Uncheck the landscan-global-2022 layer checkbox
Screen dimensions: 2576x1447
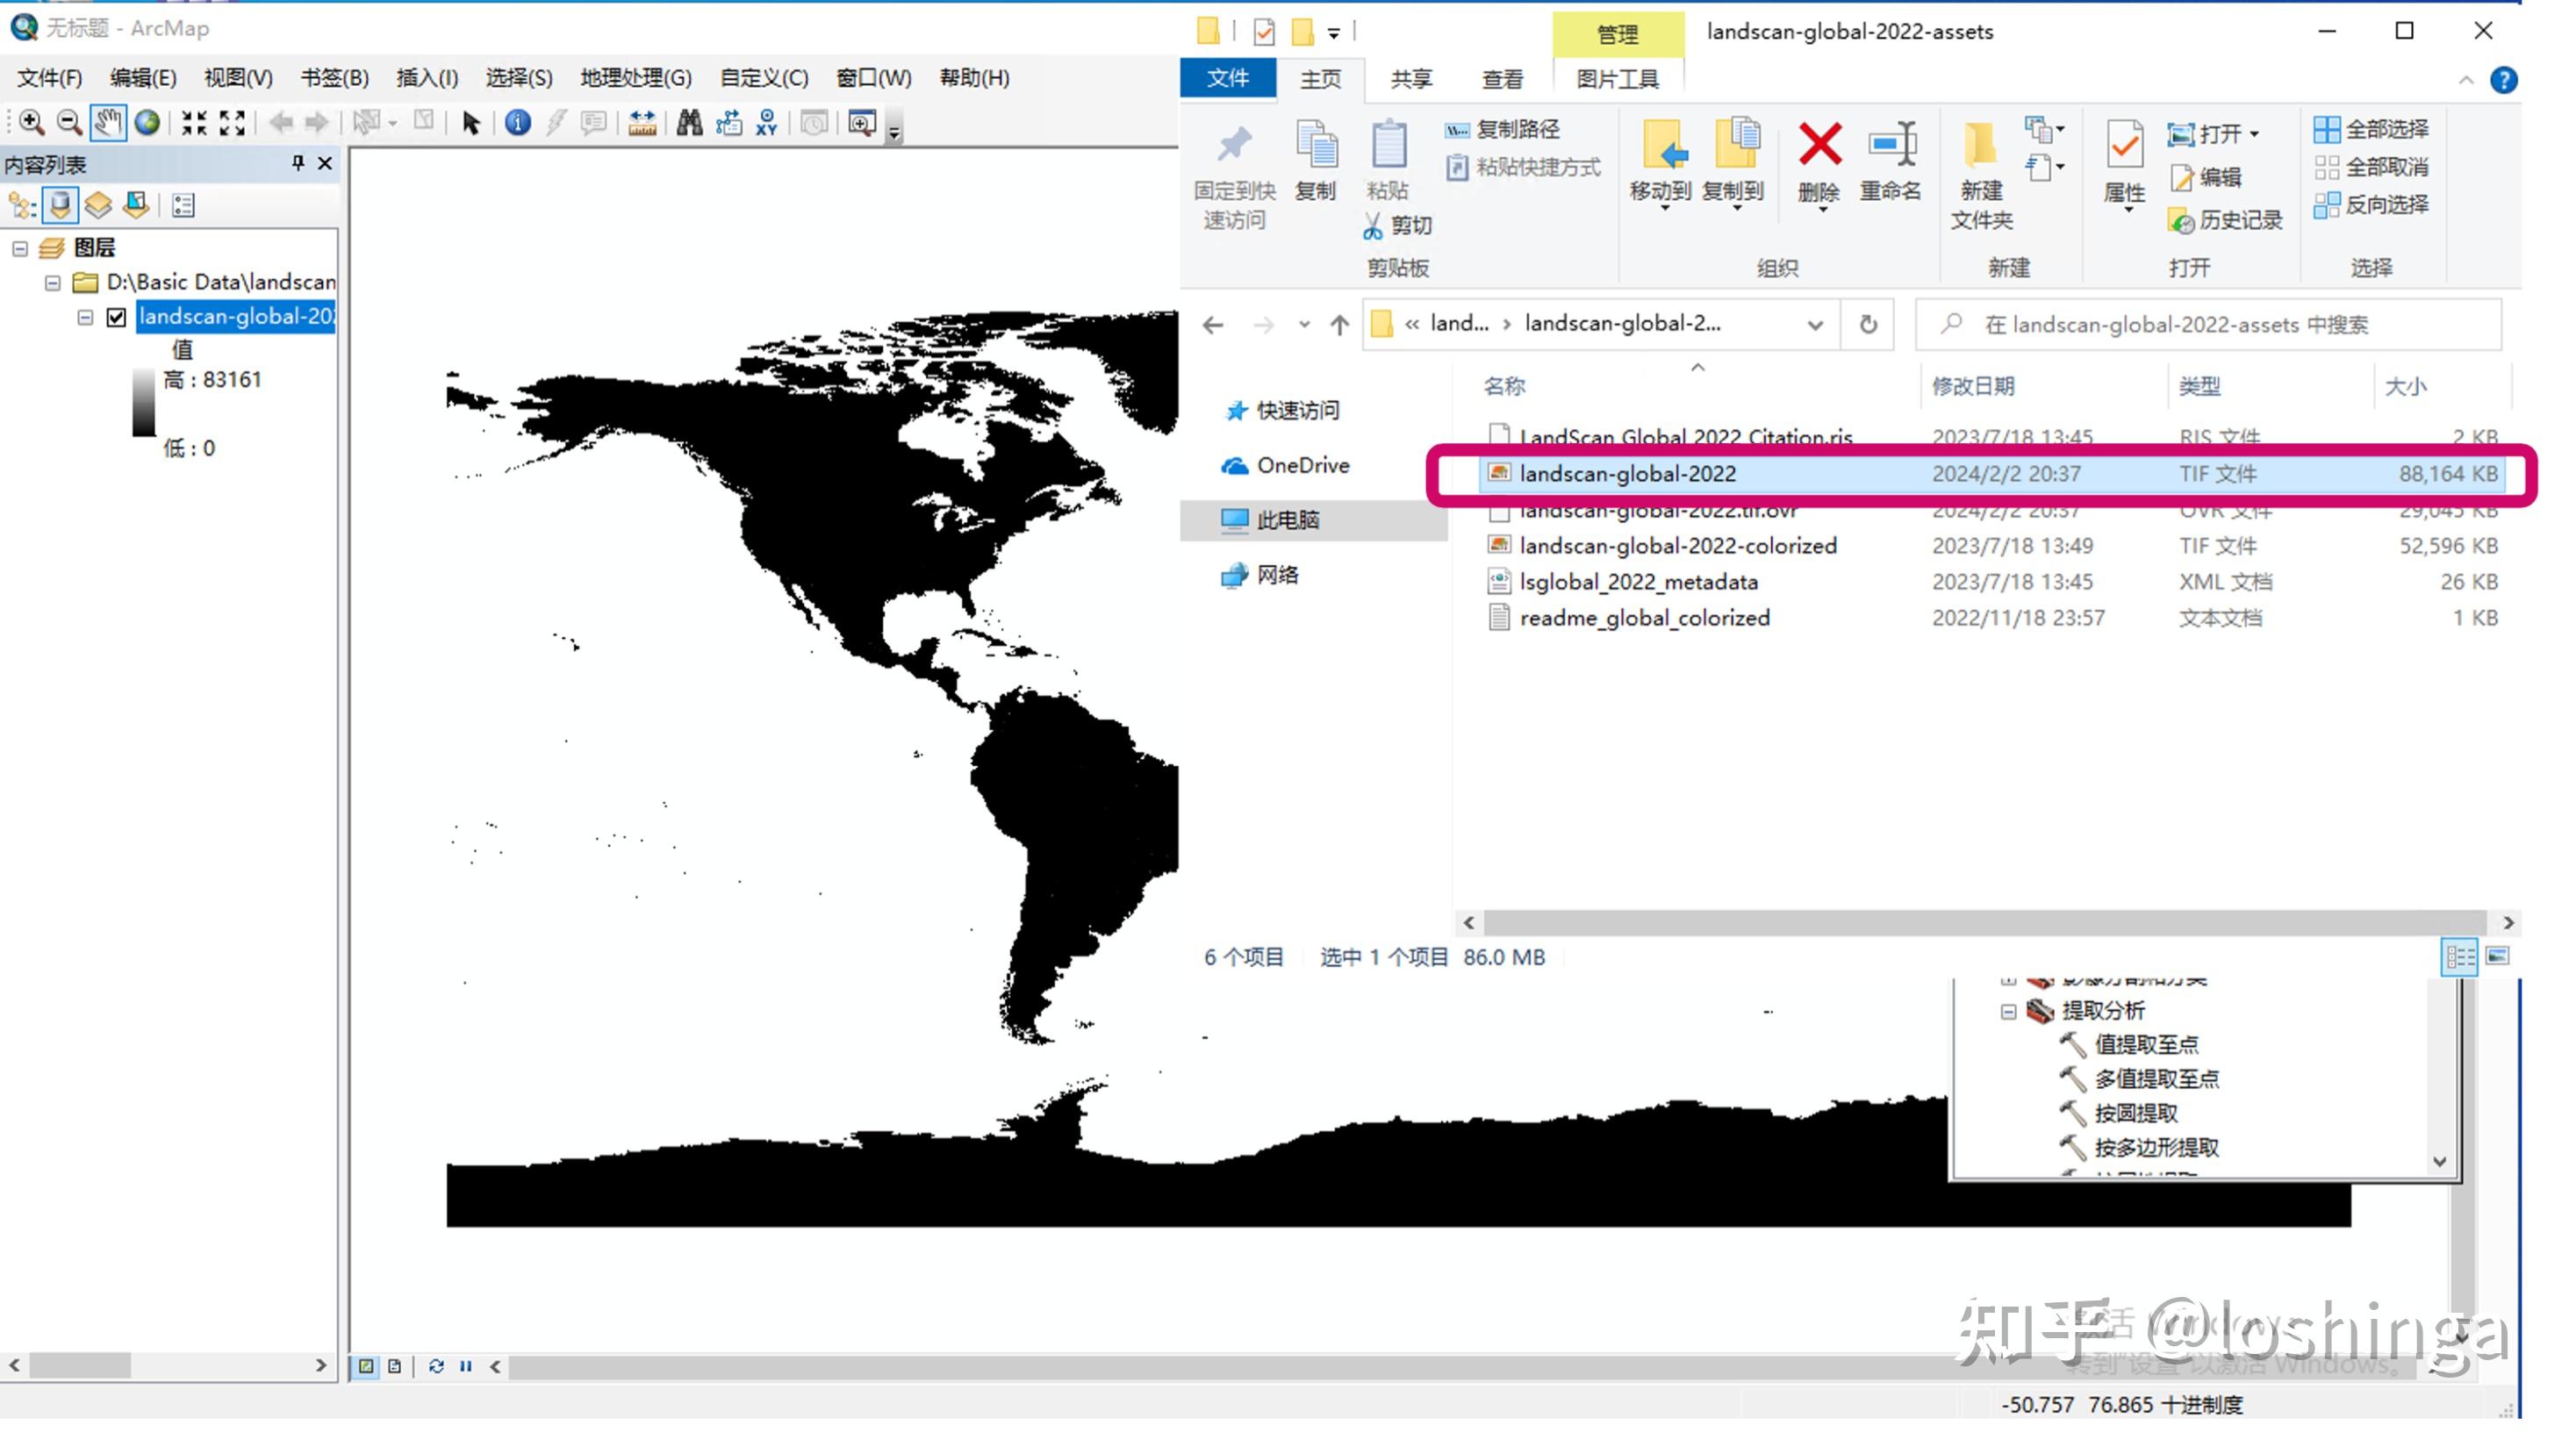[117, 317]
